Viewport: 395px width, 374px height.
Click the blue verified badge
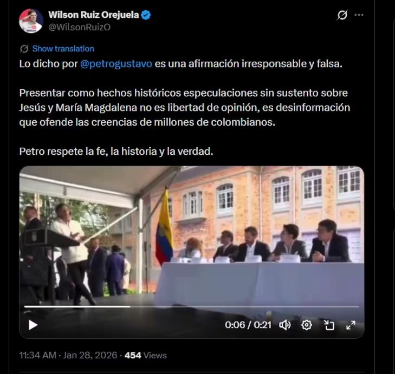coord(146,15)
